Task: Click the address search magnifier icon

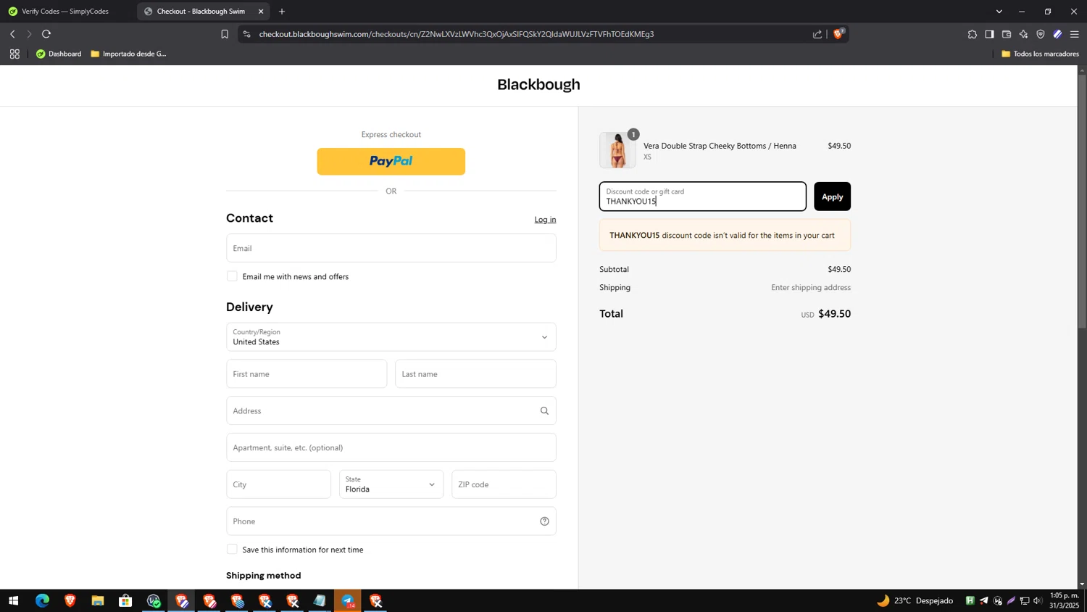Action: [x=544, y=411]
